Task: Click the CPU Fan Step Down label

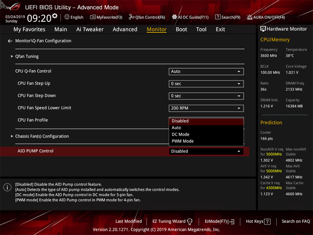Action: (x=37, y=96)
